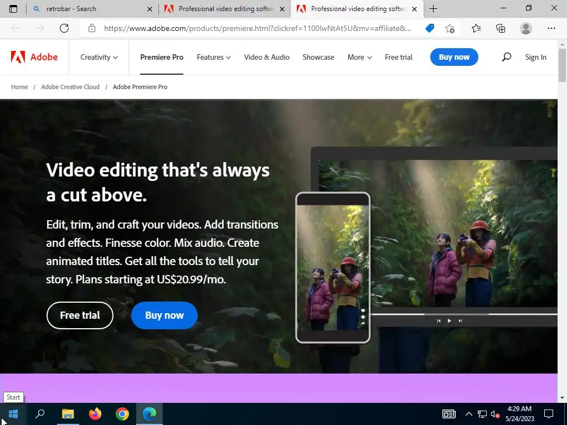Click the Buy now button in header
The height and width of the screenshot is (425, 567).
454,57
